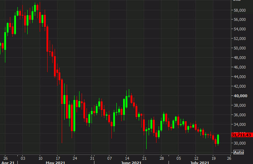Click the July 2021 month label

pos(200,163)
